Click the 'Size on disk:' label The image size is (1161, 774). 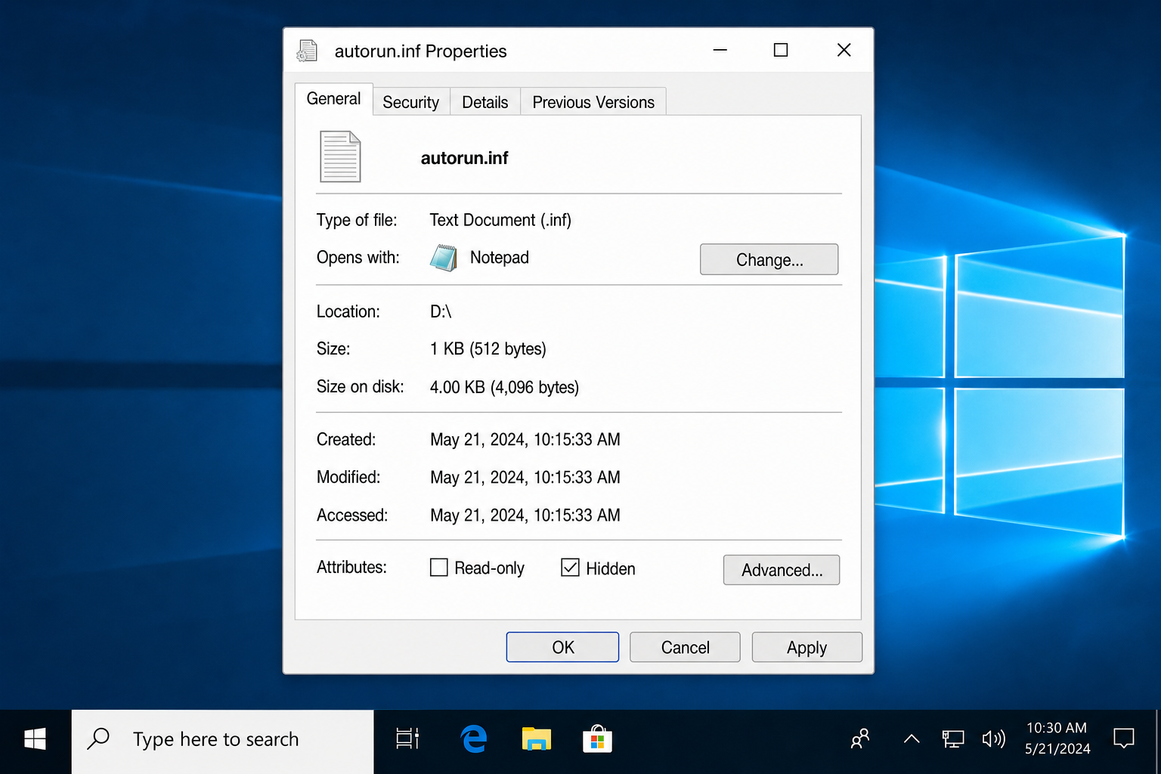pos(360,386)
